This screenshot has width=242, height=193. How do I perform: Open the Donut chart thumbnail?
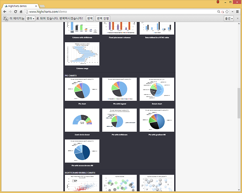(157, 89)
